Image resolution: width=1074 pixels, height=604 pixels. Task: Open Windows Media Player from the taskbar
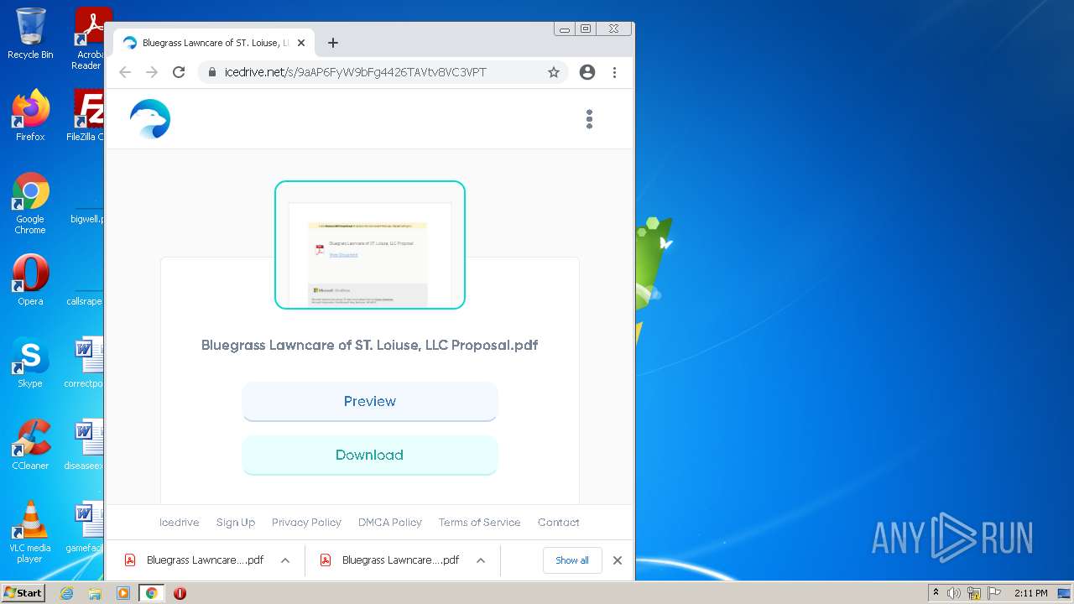pos(123,593)
